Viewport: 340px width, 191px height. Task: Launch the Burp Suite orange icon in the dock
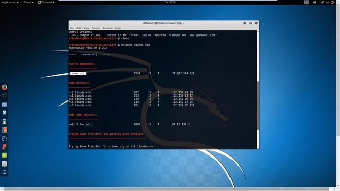tap(4, 129)
